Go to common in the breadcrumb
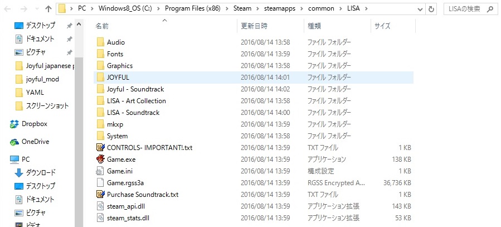Image resolution: width=501 pixels, height=227 pixels. point(322,8)
